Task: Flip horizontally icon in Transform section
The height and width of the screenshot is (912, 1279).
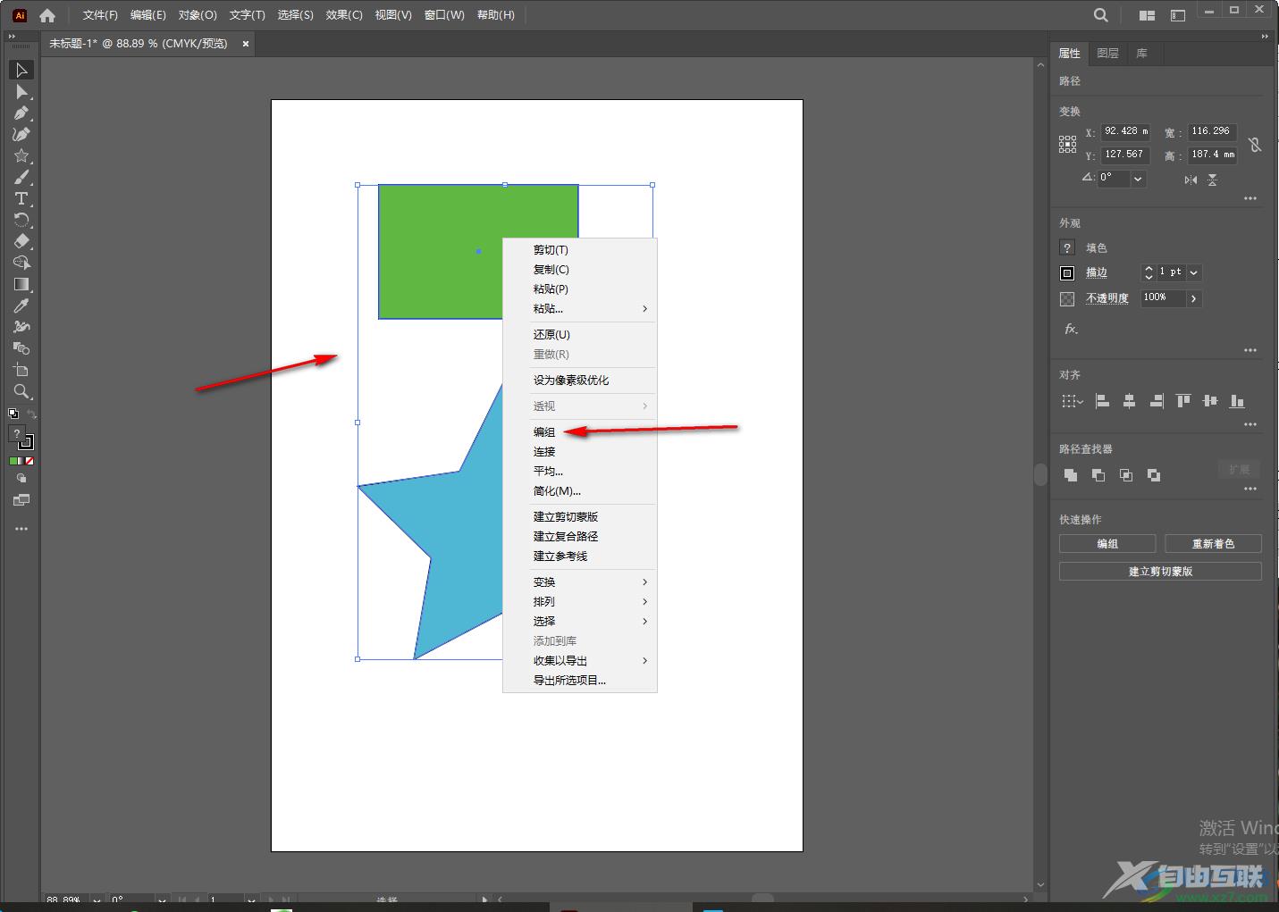Action: (1191, 180)
